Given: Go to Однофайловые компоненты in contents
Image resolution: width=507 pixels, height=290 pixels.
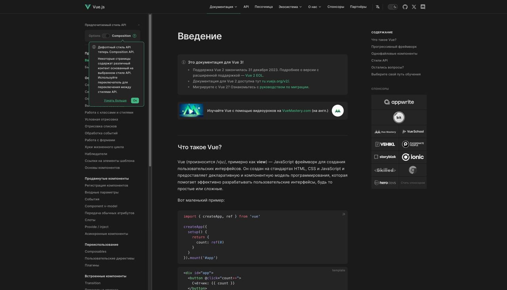Looking at the screenshot, I should (395, 54).
